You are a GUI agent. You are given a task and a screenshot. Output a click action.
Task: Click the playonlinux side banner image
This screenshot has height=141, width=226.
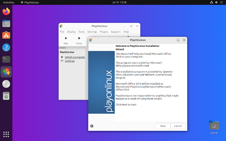point(101,82)
